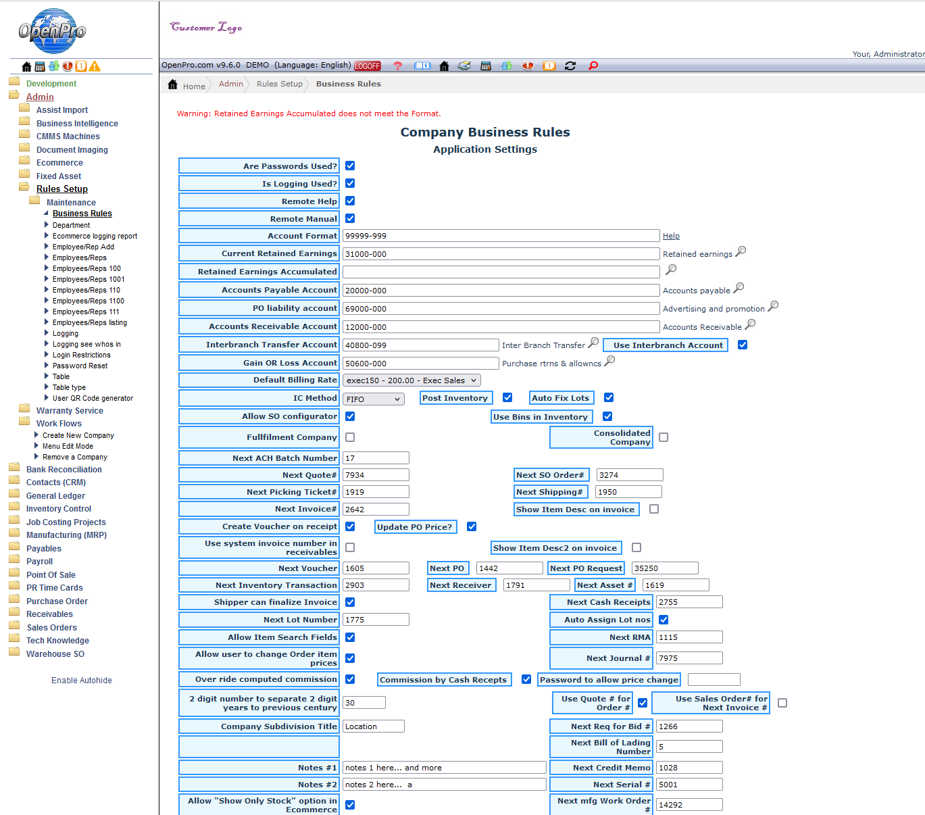The height and width of the screenshot is (815, 925).
Task: Click the Retained Earnings Accumulated input field
Action: coord(501,272)
